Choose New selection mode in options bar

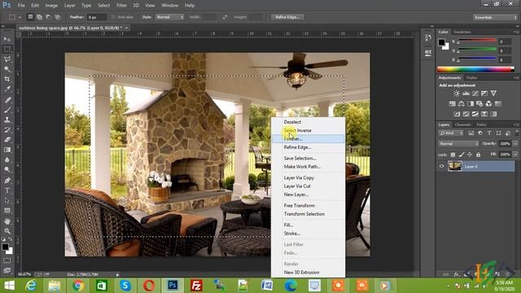(x=30, y=17)
